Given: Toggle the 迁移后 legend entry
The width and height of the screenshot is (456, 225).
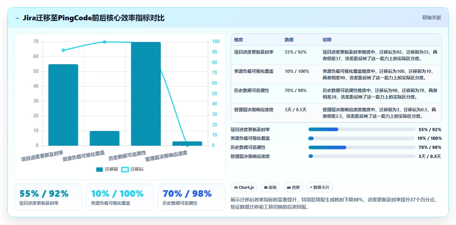Looking at the screenshot, I should click(133, 169).
